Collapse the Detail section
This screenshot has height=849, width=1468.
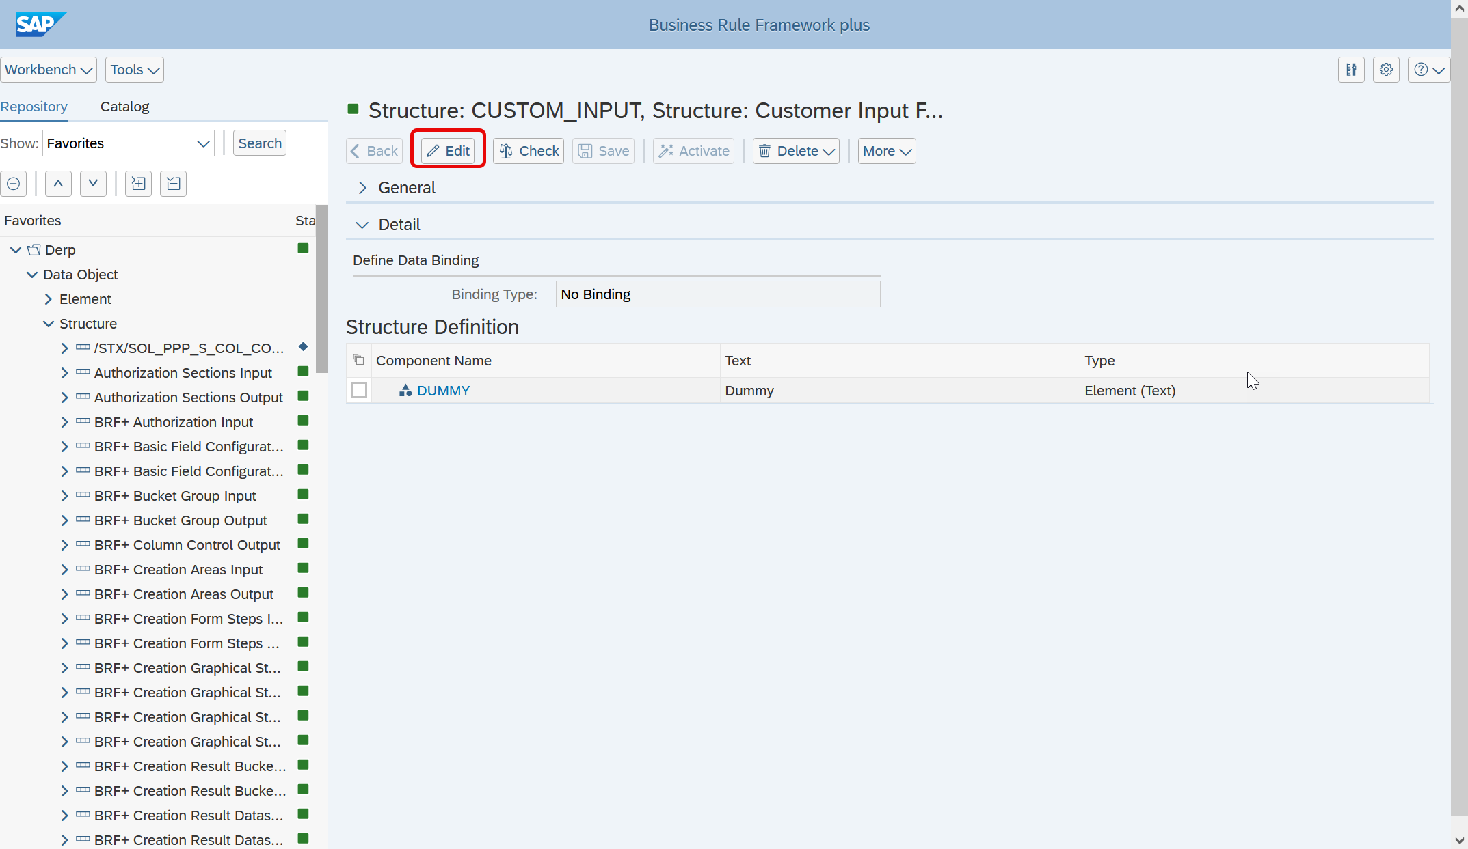362,225
